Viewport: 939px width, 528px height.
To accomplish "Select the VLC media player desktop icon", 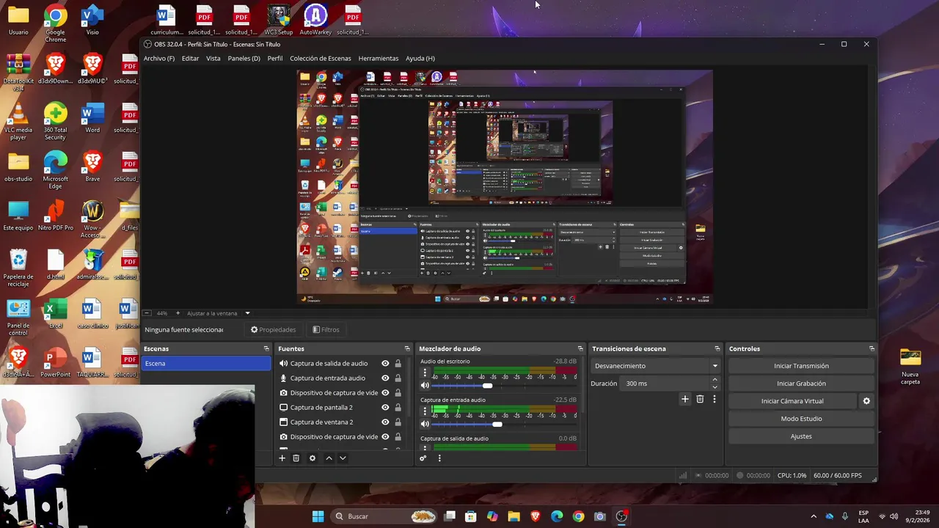I will coord(18,121).
